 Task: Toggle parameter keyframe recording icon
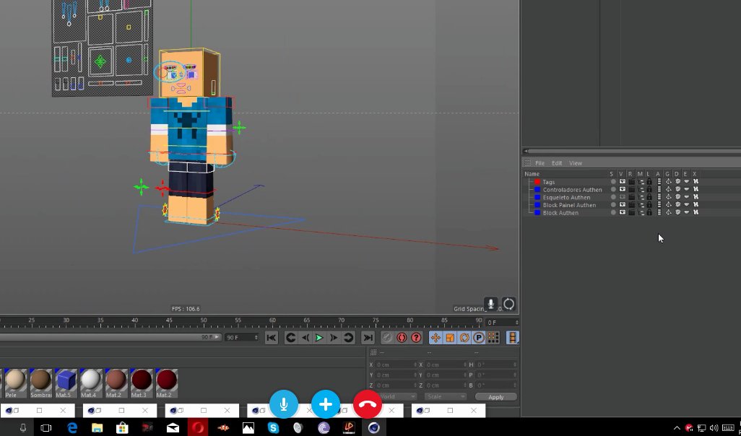tap(479, 337)
